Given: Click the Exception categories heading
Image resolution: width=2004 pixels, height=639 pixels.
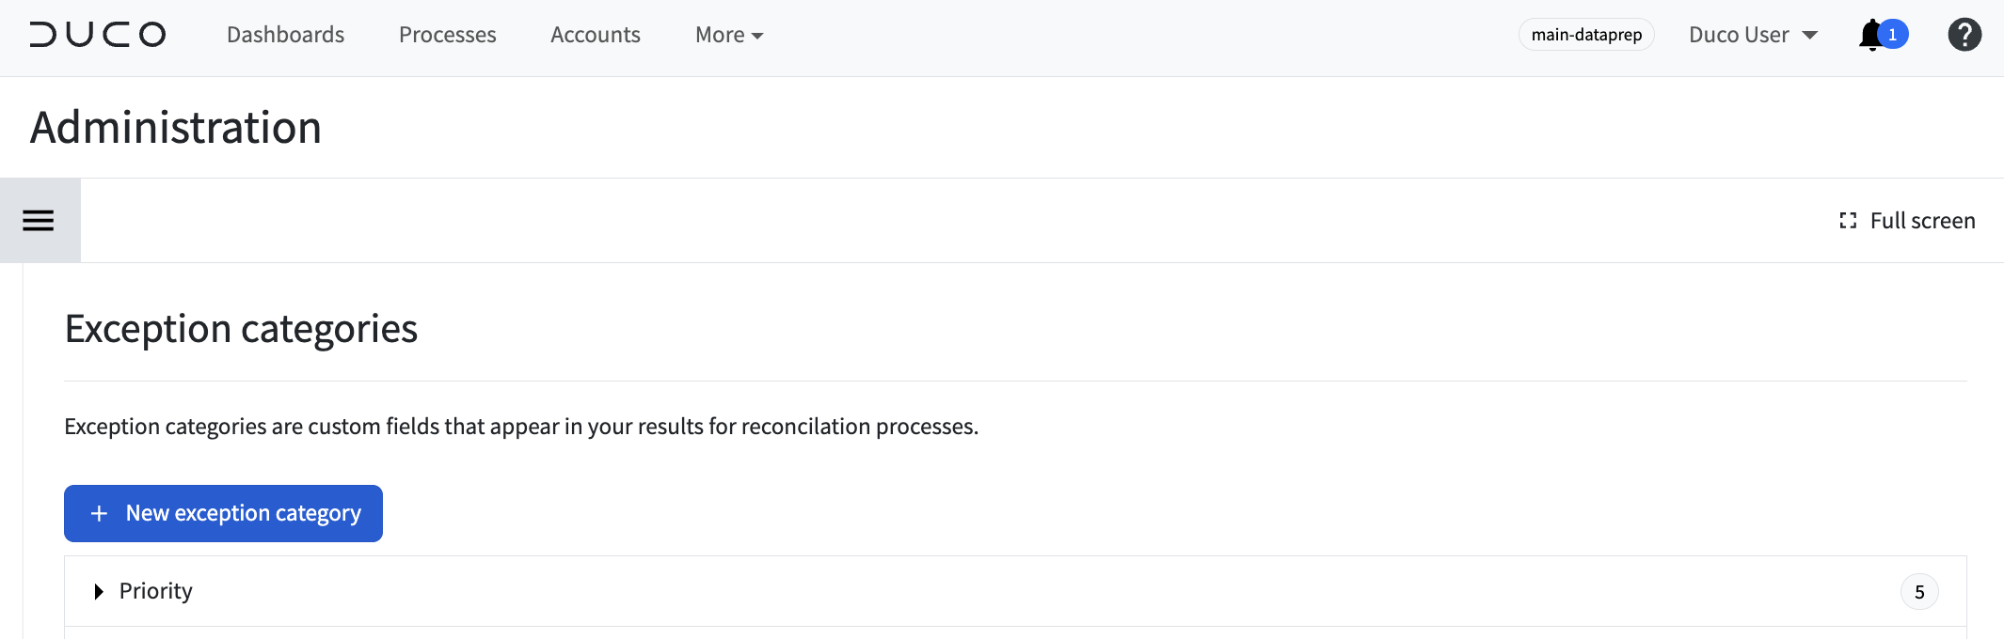Looking at the screenshot, I should coord(241,329).
